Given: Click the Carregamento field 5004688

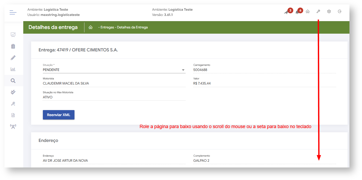Looking at the screenshot, I should point(265,70).
